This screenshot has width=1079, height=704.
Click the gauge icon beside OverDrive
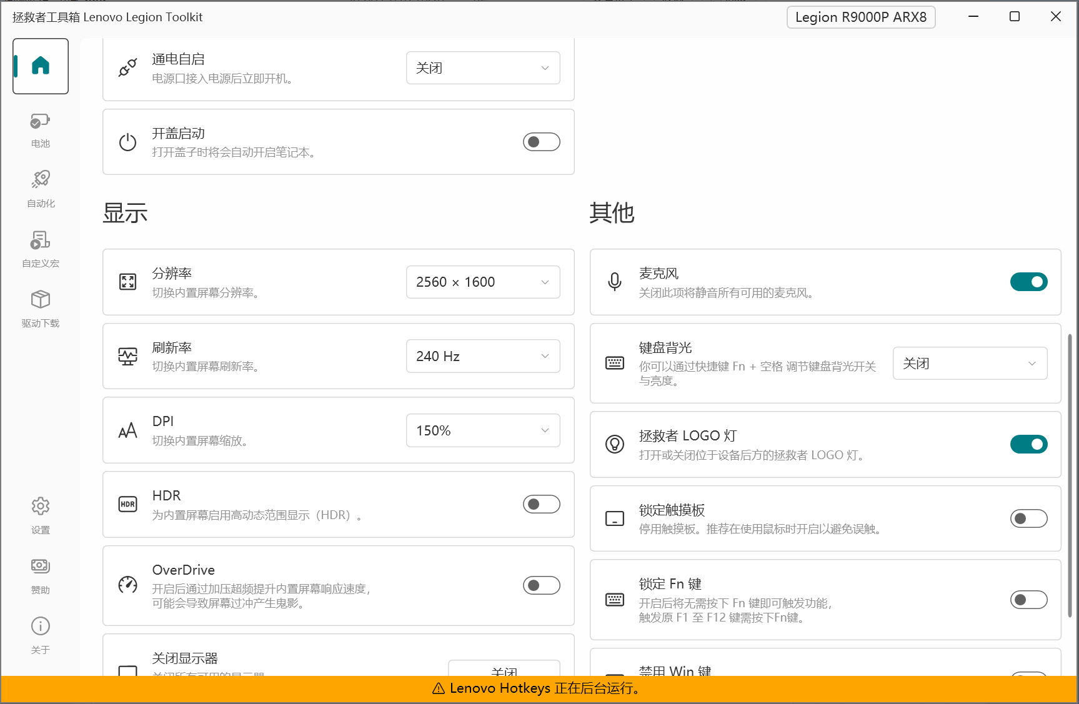click(127, 585)
